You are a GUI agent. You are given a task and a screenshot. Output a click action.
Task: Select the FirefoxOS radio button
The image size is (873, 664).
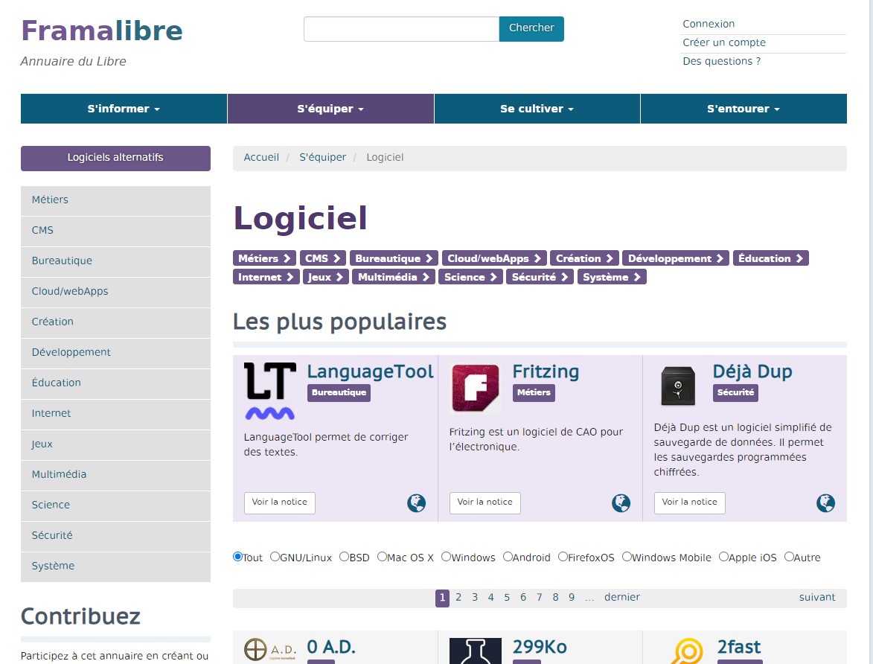point(563,557)
